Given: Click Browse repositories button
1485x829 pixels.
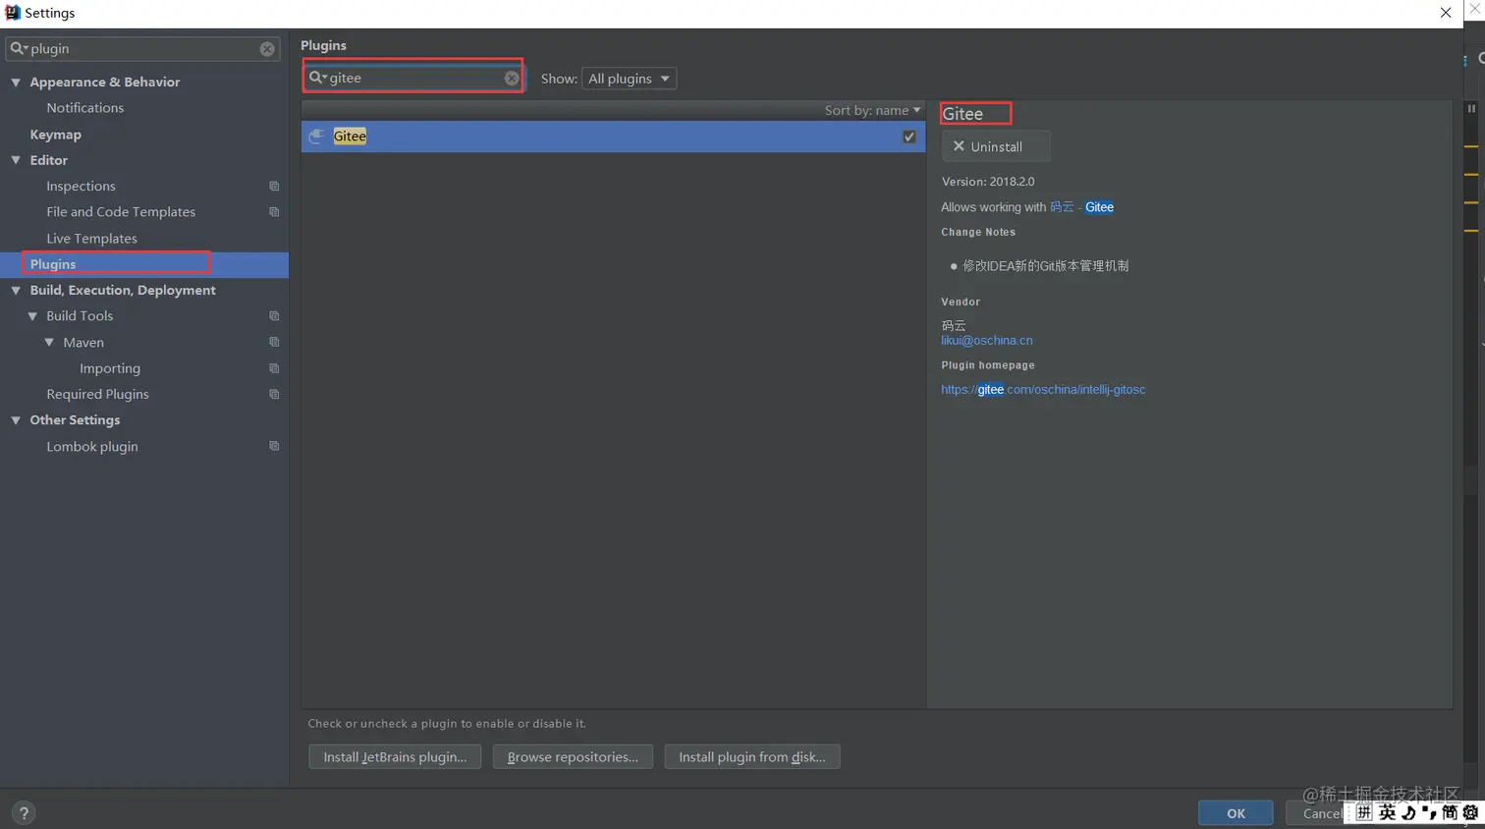Looking at the screenshot, I should point(573,757).
